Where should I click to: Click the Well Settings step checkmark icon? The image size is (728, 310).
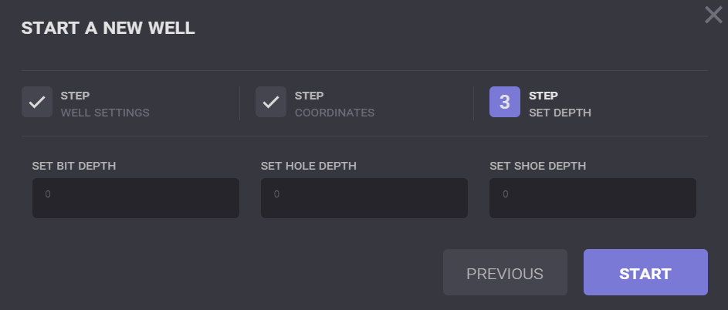pyautogui.click(x=37, y=103)
